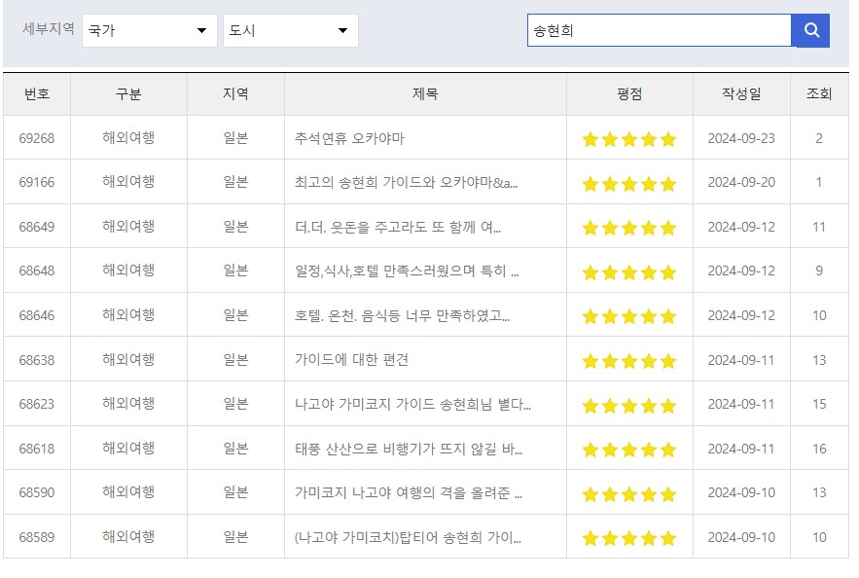Click the 작성일 column header
Screen dimensions: 859x578
(x=741, y=94)
